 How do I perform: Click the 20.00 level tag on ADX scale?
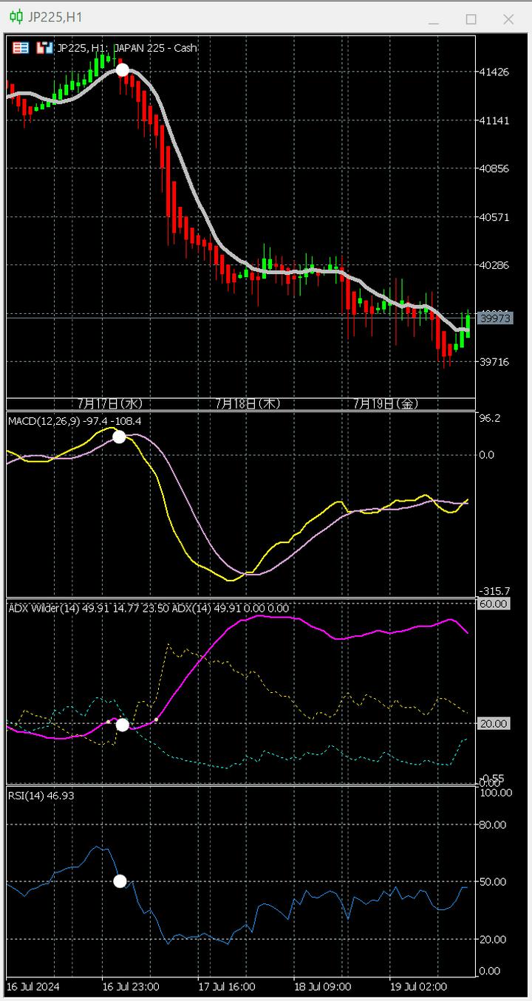tap(494, 723)
